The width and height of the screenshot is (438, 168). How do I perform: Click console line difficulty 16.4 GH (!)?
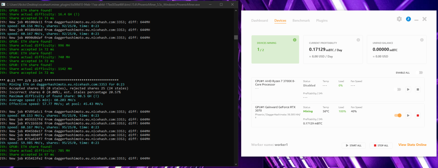[40, 14]
